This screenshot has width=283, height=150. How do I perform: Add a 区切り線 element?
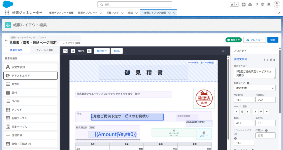click(x=30, y=135)
